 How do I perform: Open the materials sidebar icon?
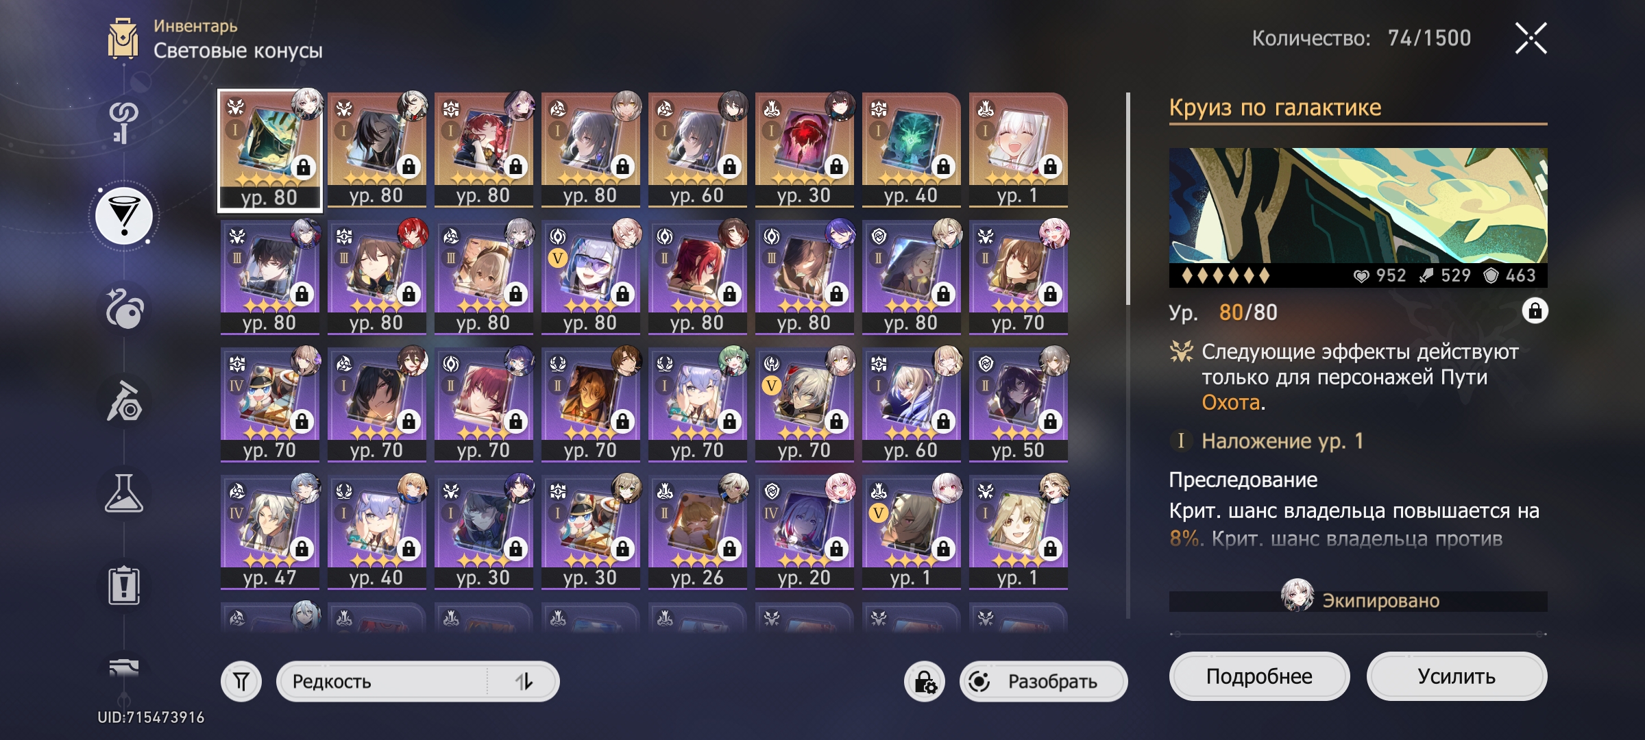pos(124,401)
